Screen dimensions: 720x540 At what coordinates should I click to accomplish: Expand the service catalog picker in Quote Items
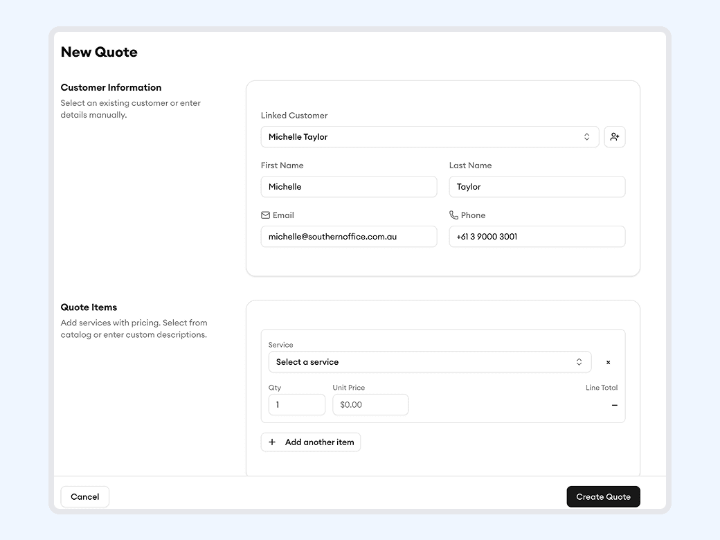(x=429, y=361)
